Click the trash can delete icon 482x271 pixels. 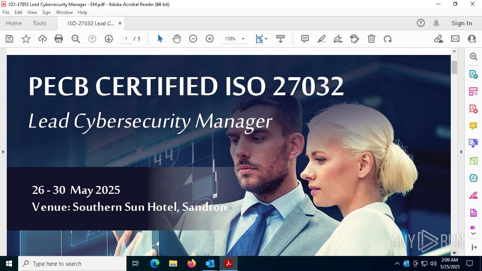(x=371, y=39)
